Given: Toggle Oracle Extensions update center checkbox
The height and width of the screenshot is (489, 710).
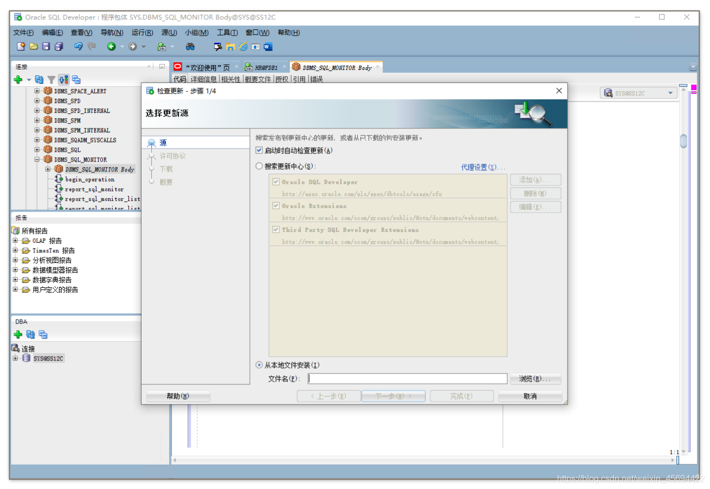Looking at the screenshot, I should (x=276, y=206).
